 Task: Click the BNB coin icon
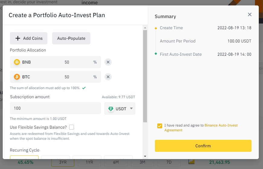coord(17,62)
